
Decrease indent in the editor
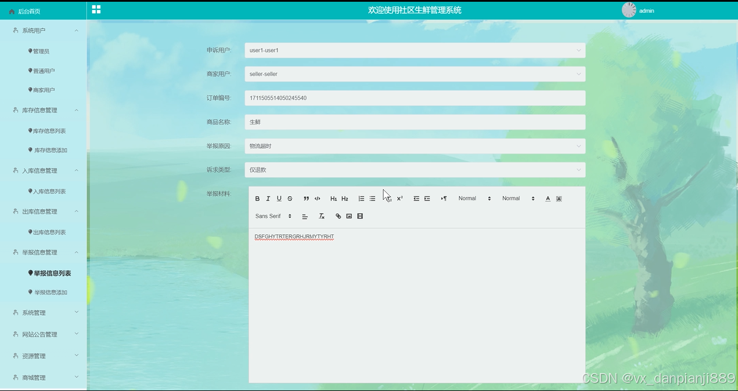416,199
